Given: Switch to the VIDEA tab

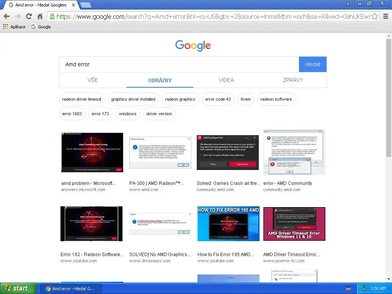Looking at the screenshot, I should pyautogui.click(x=226, y=80).
